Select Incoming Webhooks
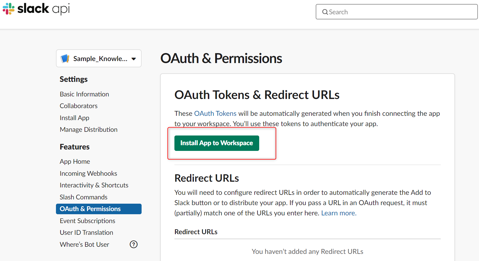 (88, 173)
